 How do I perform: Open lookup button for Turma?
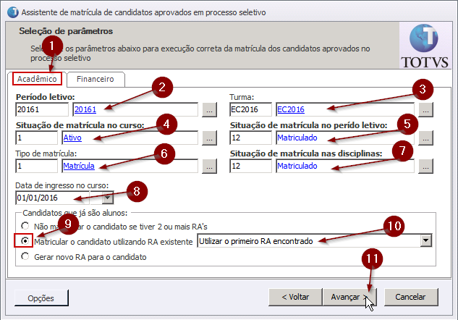425,110
